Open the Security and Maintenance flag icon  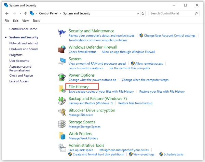point(62,33)
